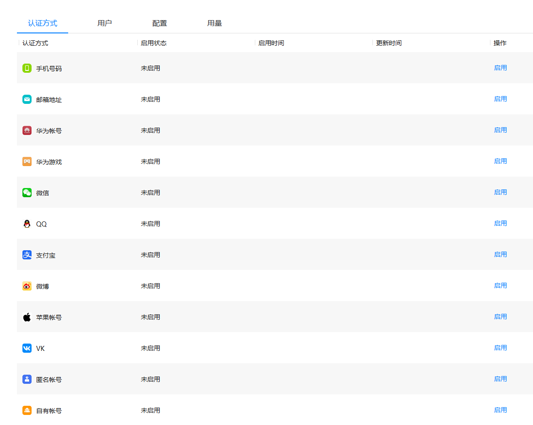
Task: Click the 认证方式 column header
Action: [x=35, y=43]
